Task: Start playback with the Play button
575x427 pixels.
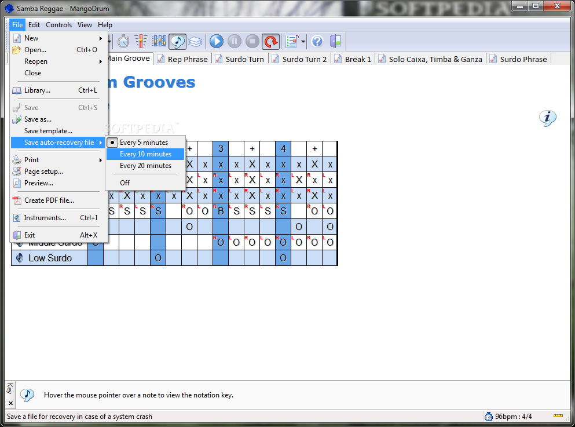Action: pos(217,42)
